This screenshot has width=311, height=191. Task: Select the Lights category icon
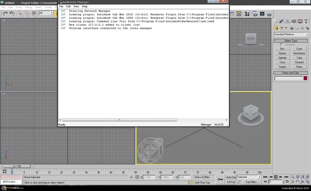[x=286, y=28]
